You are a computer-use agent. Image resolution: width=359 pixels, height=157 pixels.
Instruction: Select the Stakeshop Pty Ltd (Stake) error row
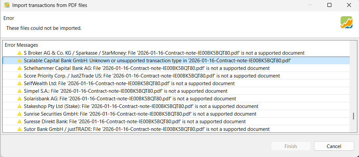[141, 106]
